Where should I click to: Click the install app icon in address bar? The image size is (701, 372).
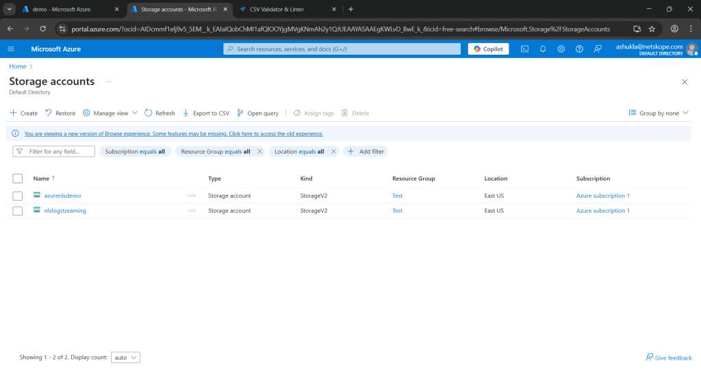tap(637, 29)
